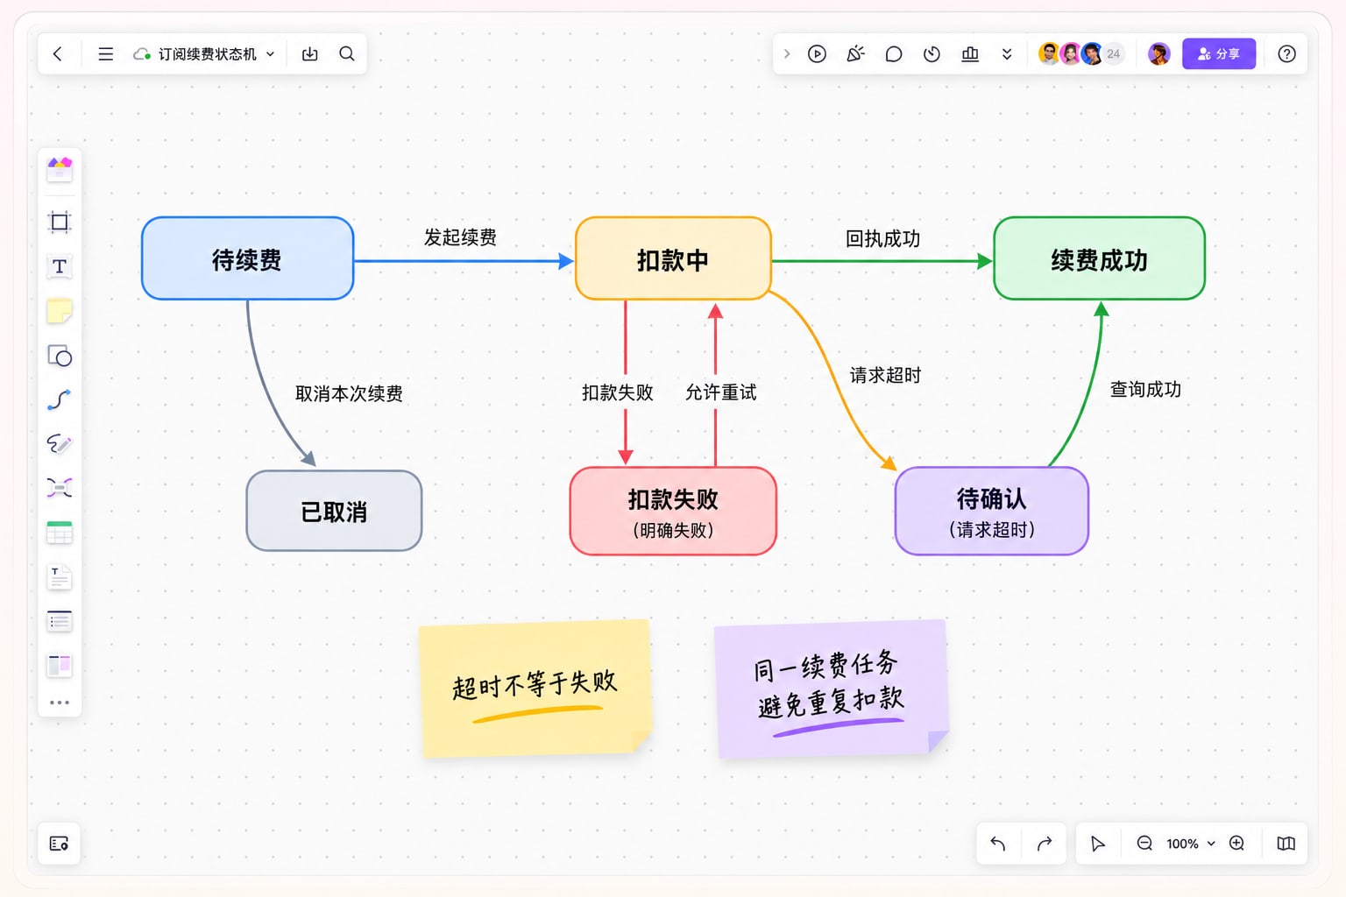Viewport: 1346px width, 897px height.
Task: Select the Shapes tool
Action: [60, 356]
